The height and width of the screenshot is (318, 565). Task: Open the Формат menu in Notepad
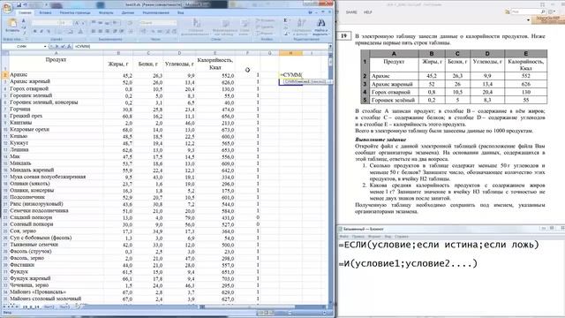point(374,237)
